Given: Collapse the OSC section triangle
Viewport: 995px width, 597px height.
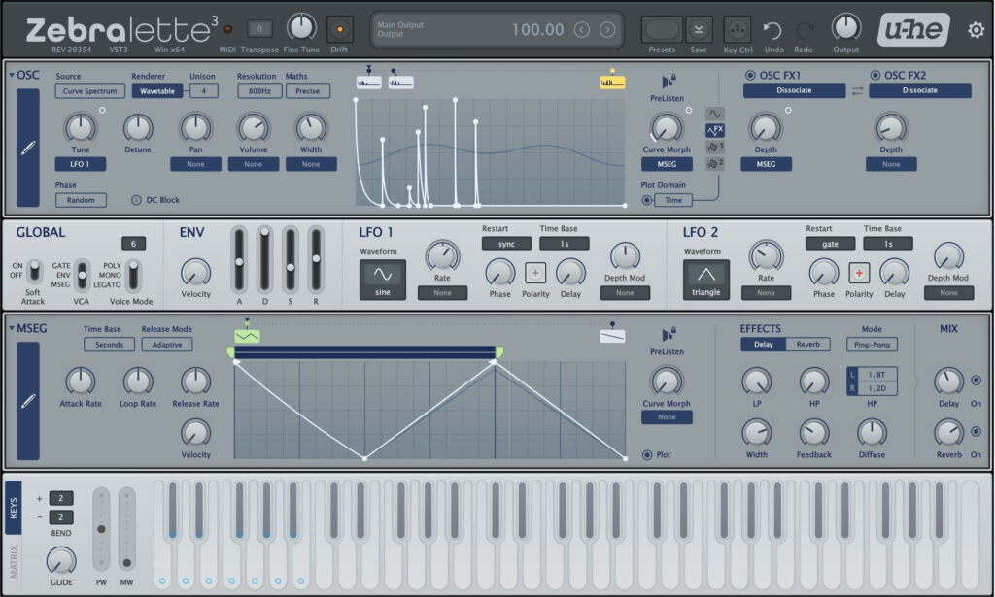Looking at the screenshot, I should click(x=12, y=75).
